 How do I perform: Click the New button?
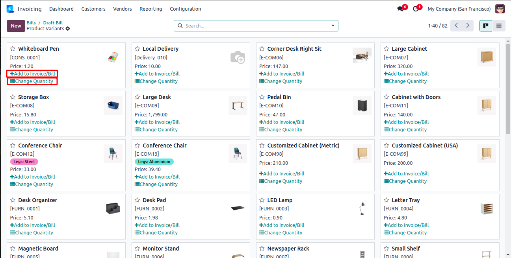tap(16, 26)
